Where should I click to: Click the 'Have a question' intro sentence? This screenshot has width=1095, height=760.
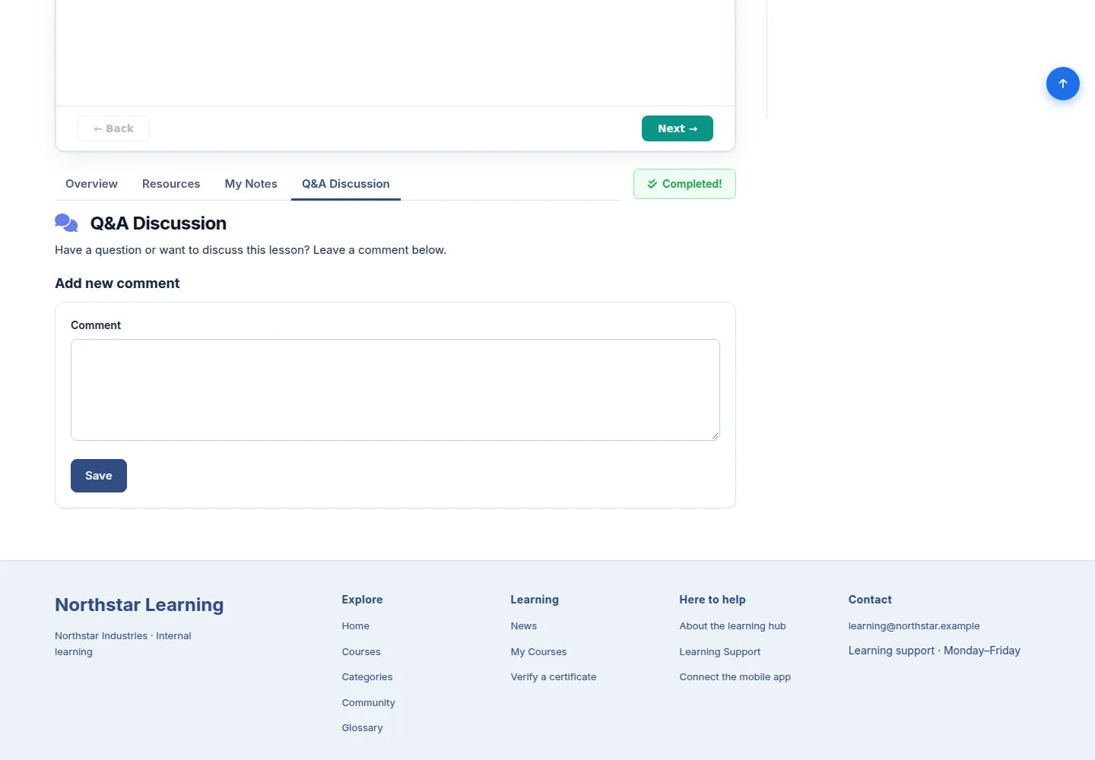click(250, 250)
